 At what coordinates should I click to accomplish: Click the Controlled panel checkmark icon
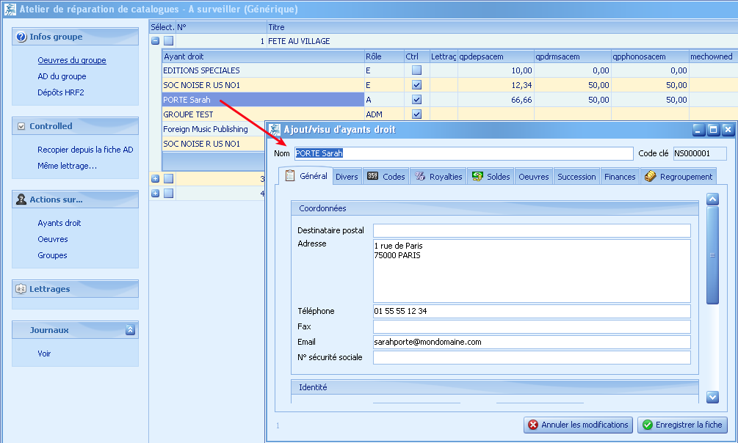pos(21,126)
